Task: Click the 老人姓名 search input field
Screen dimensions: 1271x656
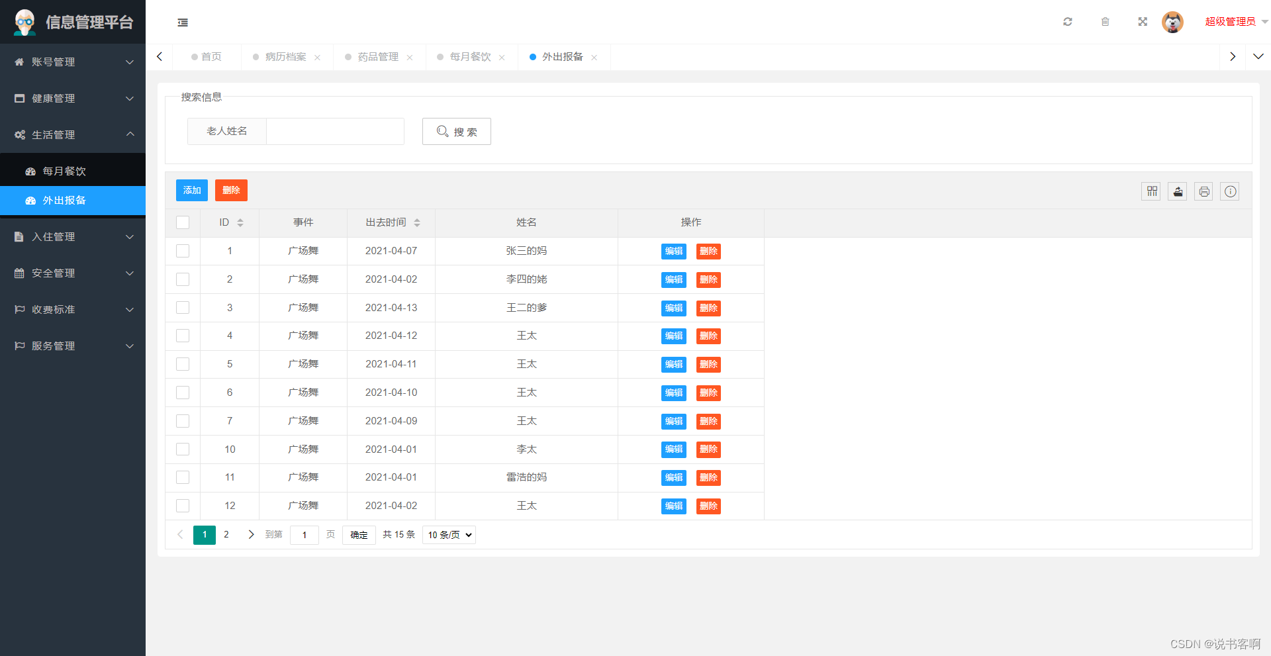Action: pyautogui.click(x=335, y=131)
